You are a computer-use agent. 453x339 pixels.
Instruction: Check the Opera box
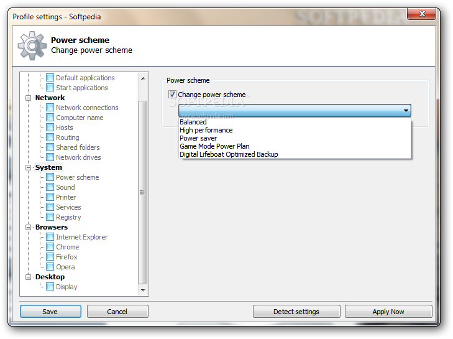tap(50, 266)
